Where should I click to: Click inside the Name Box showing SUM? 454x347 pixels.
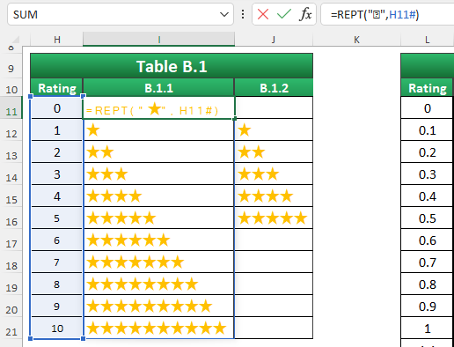coord(114,14)
